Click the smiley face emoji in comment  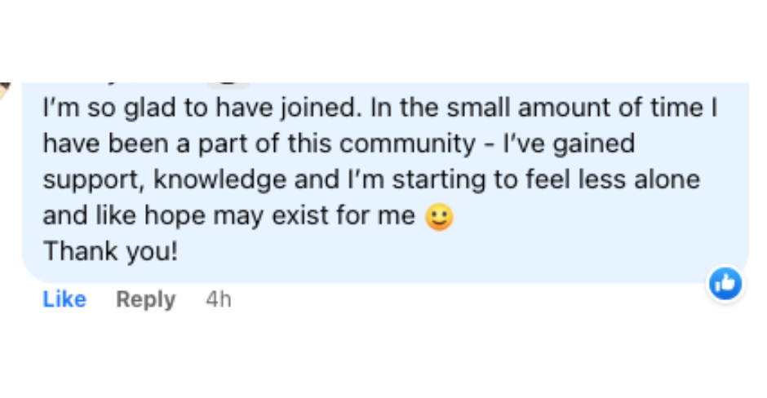click(x=439, y=216)
